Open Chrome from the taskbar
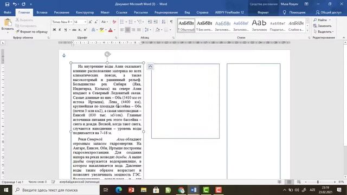 coord(181,190)
